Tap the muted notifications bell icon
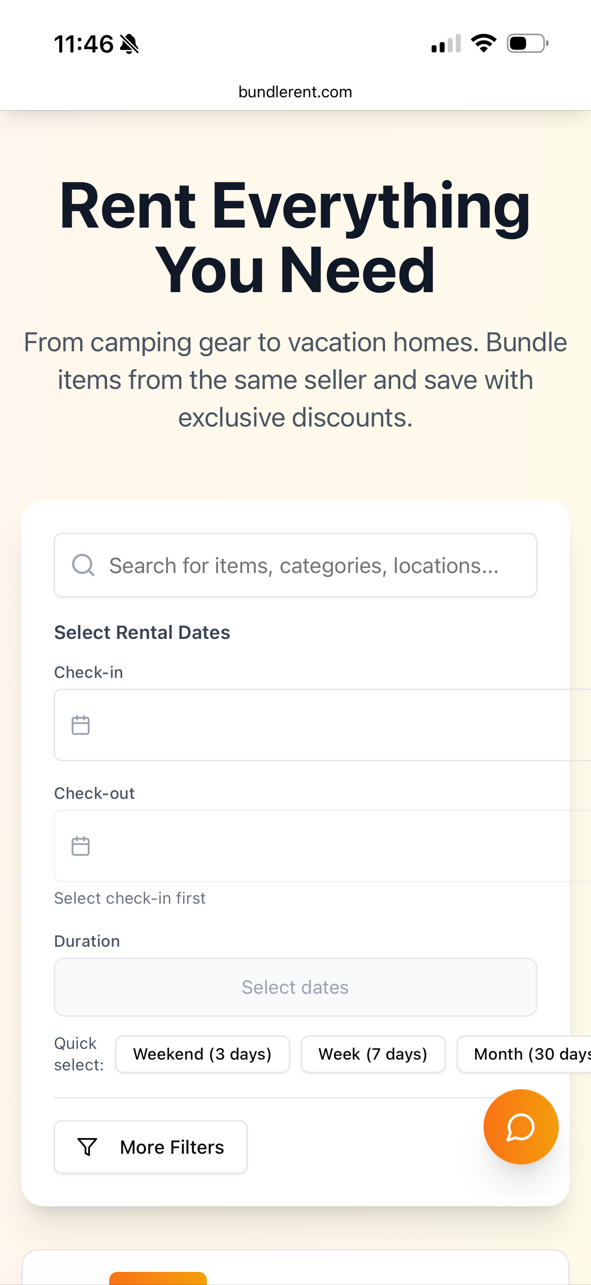This screenshot has width=591, height=1285. 129,44
